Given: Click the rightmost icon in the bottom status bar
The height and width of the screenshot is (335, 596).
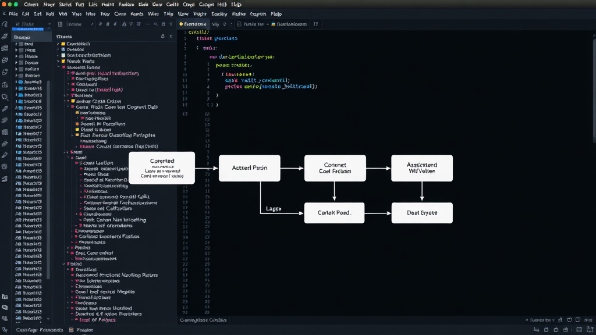Looking at the screenshot, I should point(590,329).
